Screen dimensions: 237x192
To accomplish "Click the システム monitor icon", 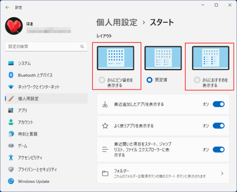I will point(11,63).
